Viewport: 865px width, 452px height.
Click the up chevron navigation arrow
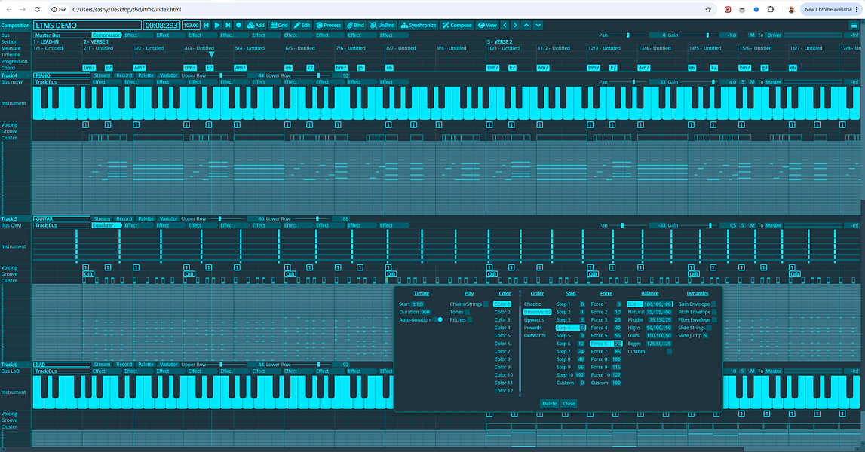click(526, 26)
